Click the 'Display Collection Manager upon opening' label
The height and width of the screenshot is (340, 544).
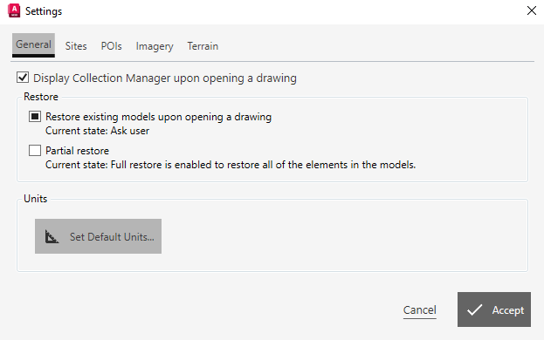[165, 78]
